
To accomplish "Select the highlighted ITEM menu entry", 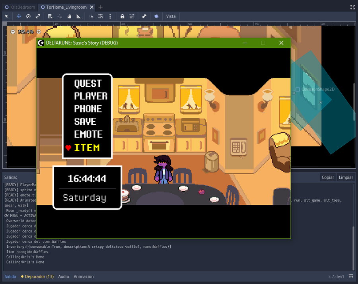I will (x=87, y=148).
